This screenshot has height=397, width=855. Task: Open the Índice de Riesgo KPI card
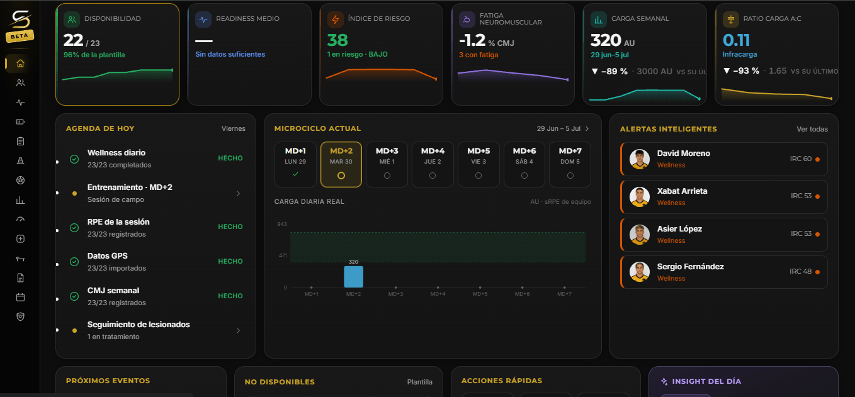coord(382,54)
